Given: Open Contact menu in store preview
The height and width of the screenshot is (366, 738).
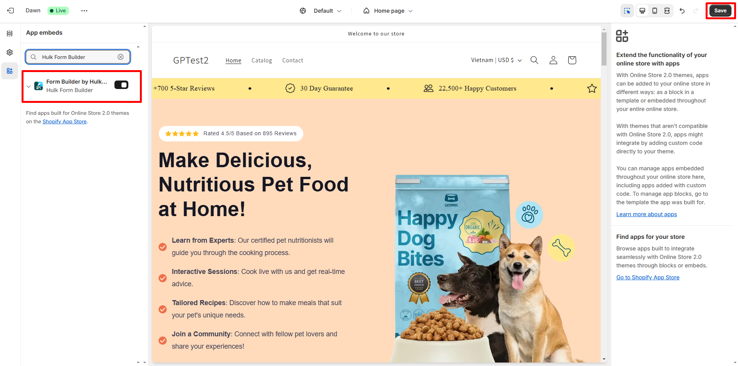Looking at the screenshot, I should click(x=293, y=60).
